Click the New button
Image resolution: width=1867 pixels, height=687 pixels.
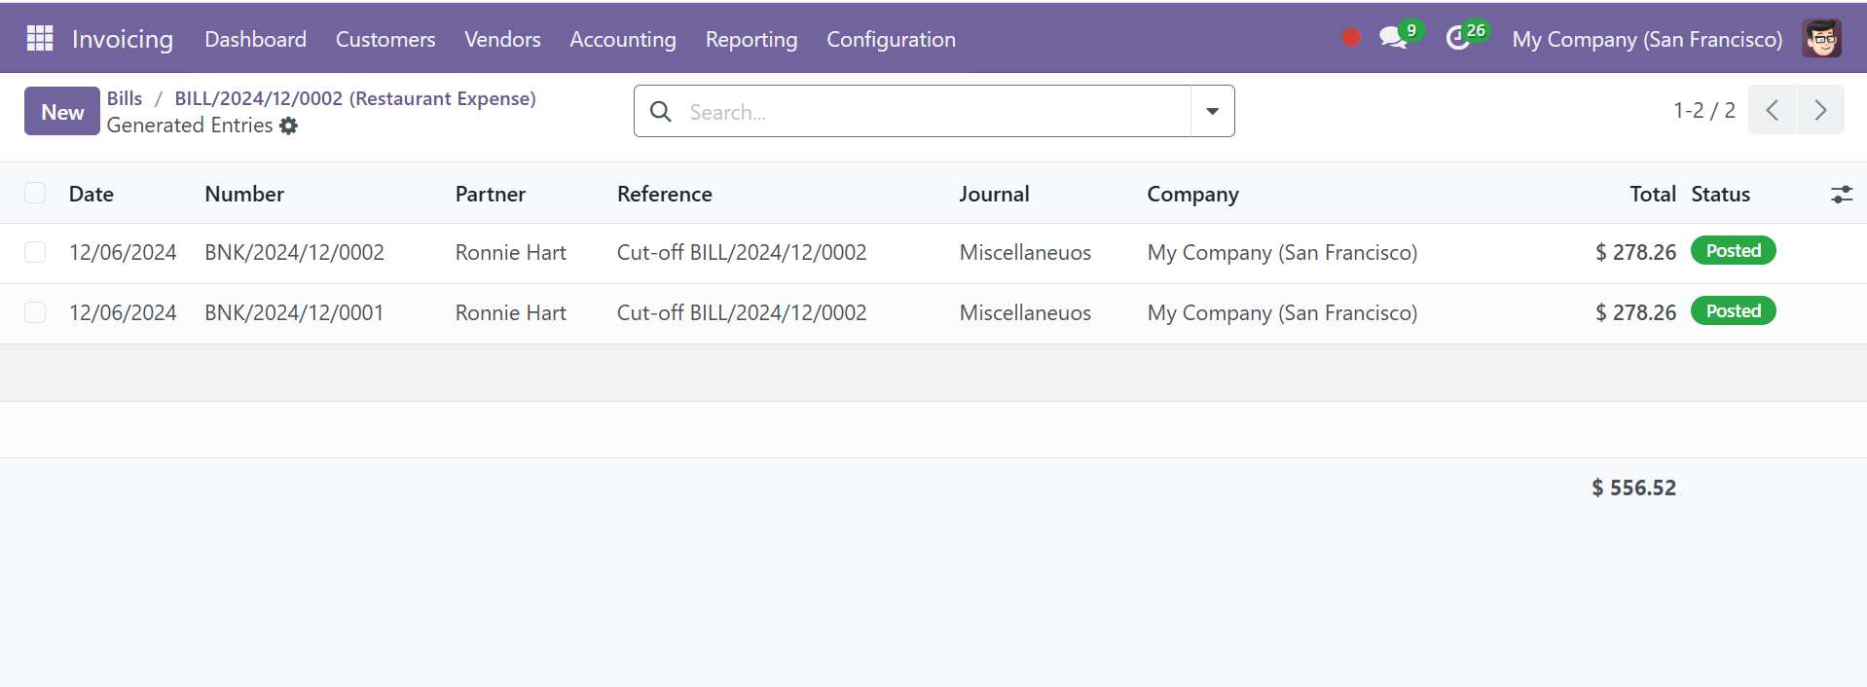point(62,111)
